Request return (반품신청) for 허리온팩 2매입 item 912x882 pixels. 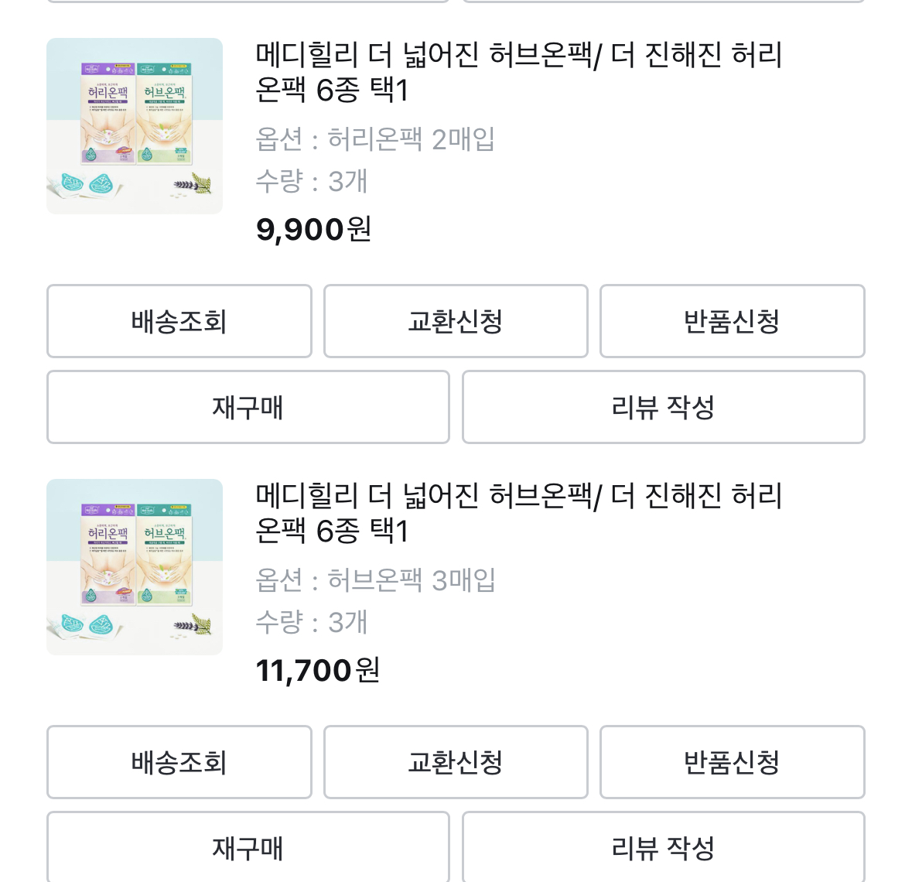(732, 321)
